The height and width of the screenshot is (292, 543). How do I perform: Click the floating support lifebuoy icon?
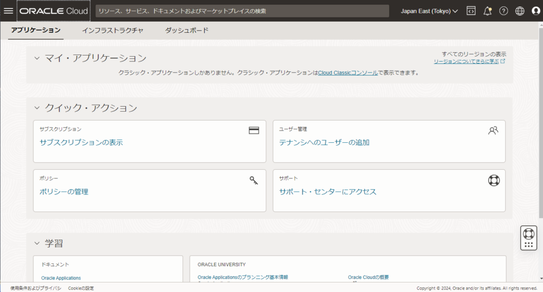528,233
